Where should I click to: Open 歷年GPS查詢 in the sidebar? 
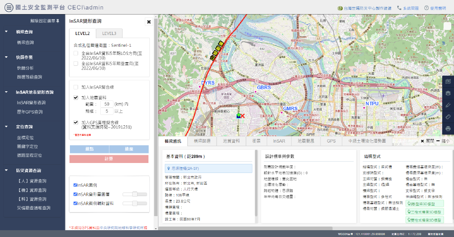[30, 112]
